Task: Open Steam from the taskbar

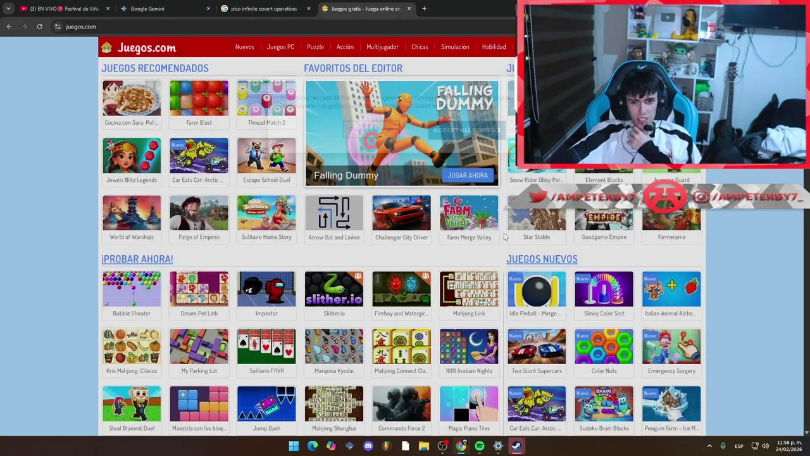Action: [516, 446]
